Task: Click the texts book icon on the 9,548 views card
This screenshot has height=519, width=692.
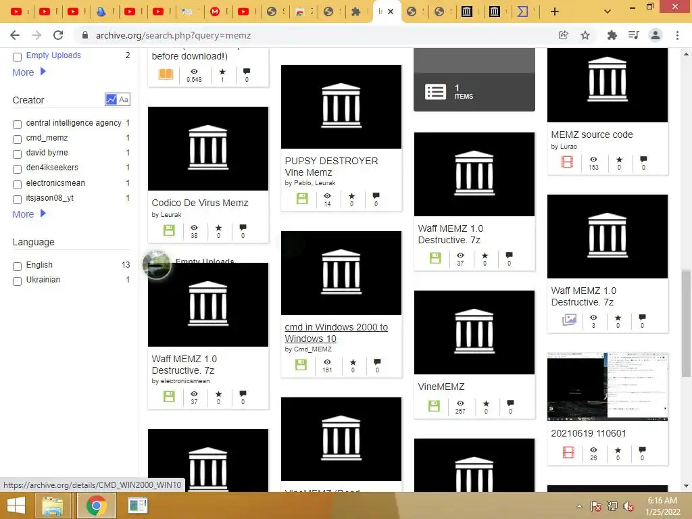Action: pyautogui.click(x=166, y=74)
